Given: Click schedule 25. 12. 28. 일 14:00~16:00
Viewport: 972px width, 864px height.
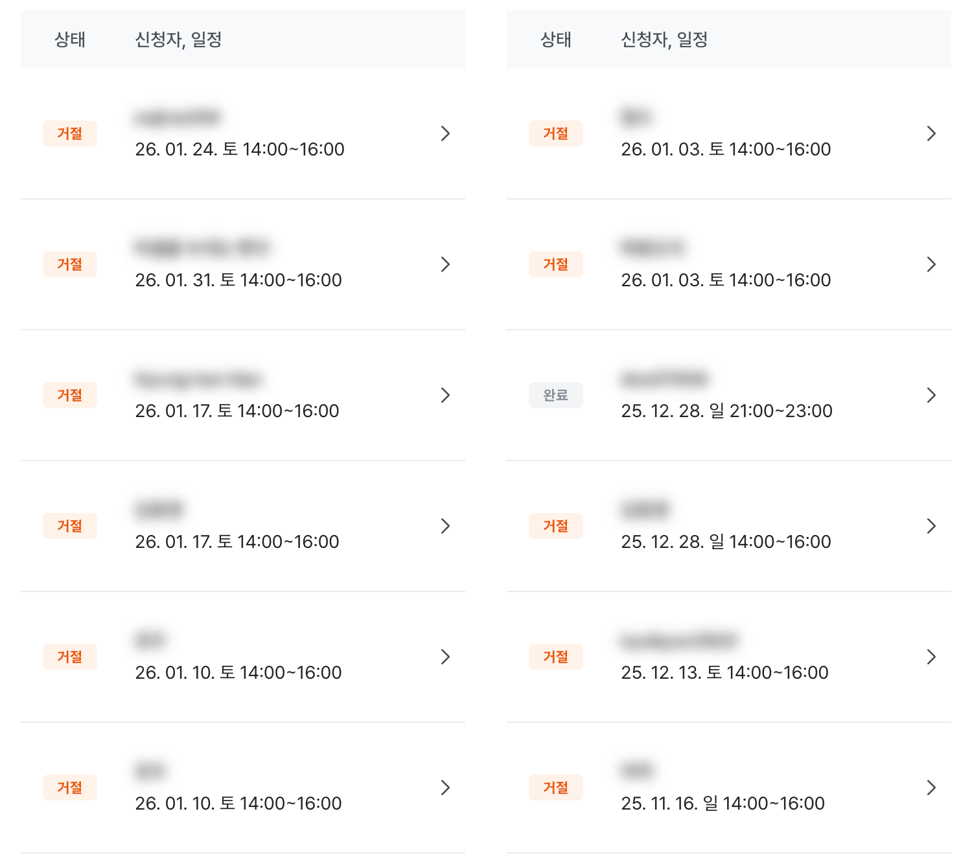Looking at the screenshot, I should 726,542.
